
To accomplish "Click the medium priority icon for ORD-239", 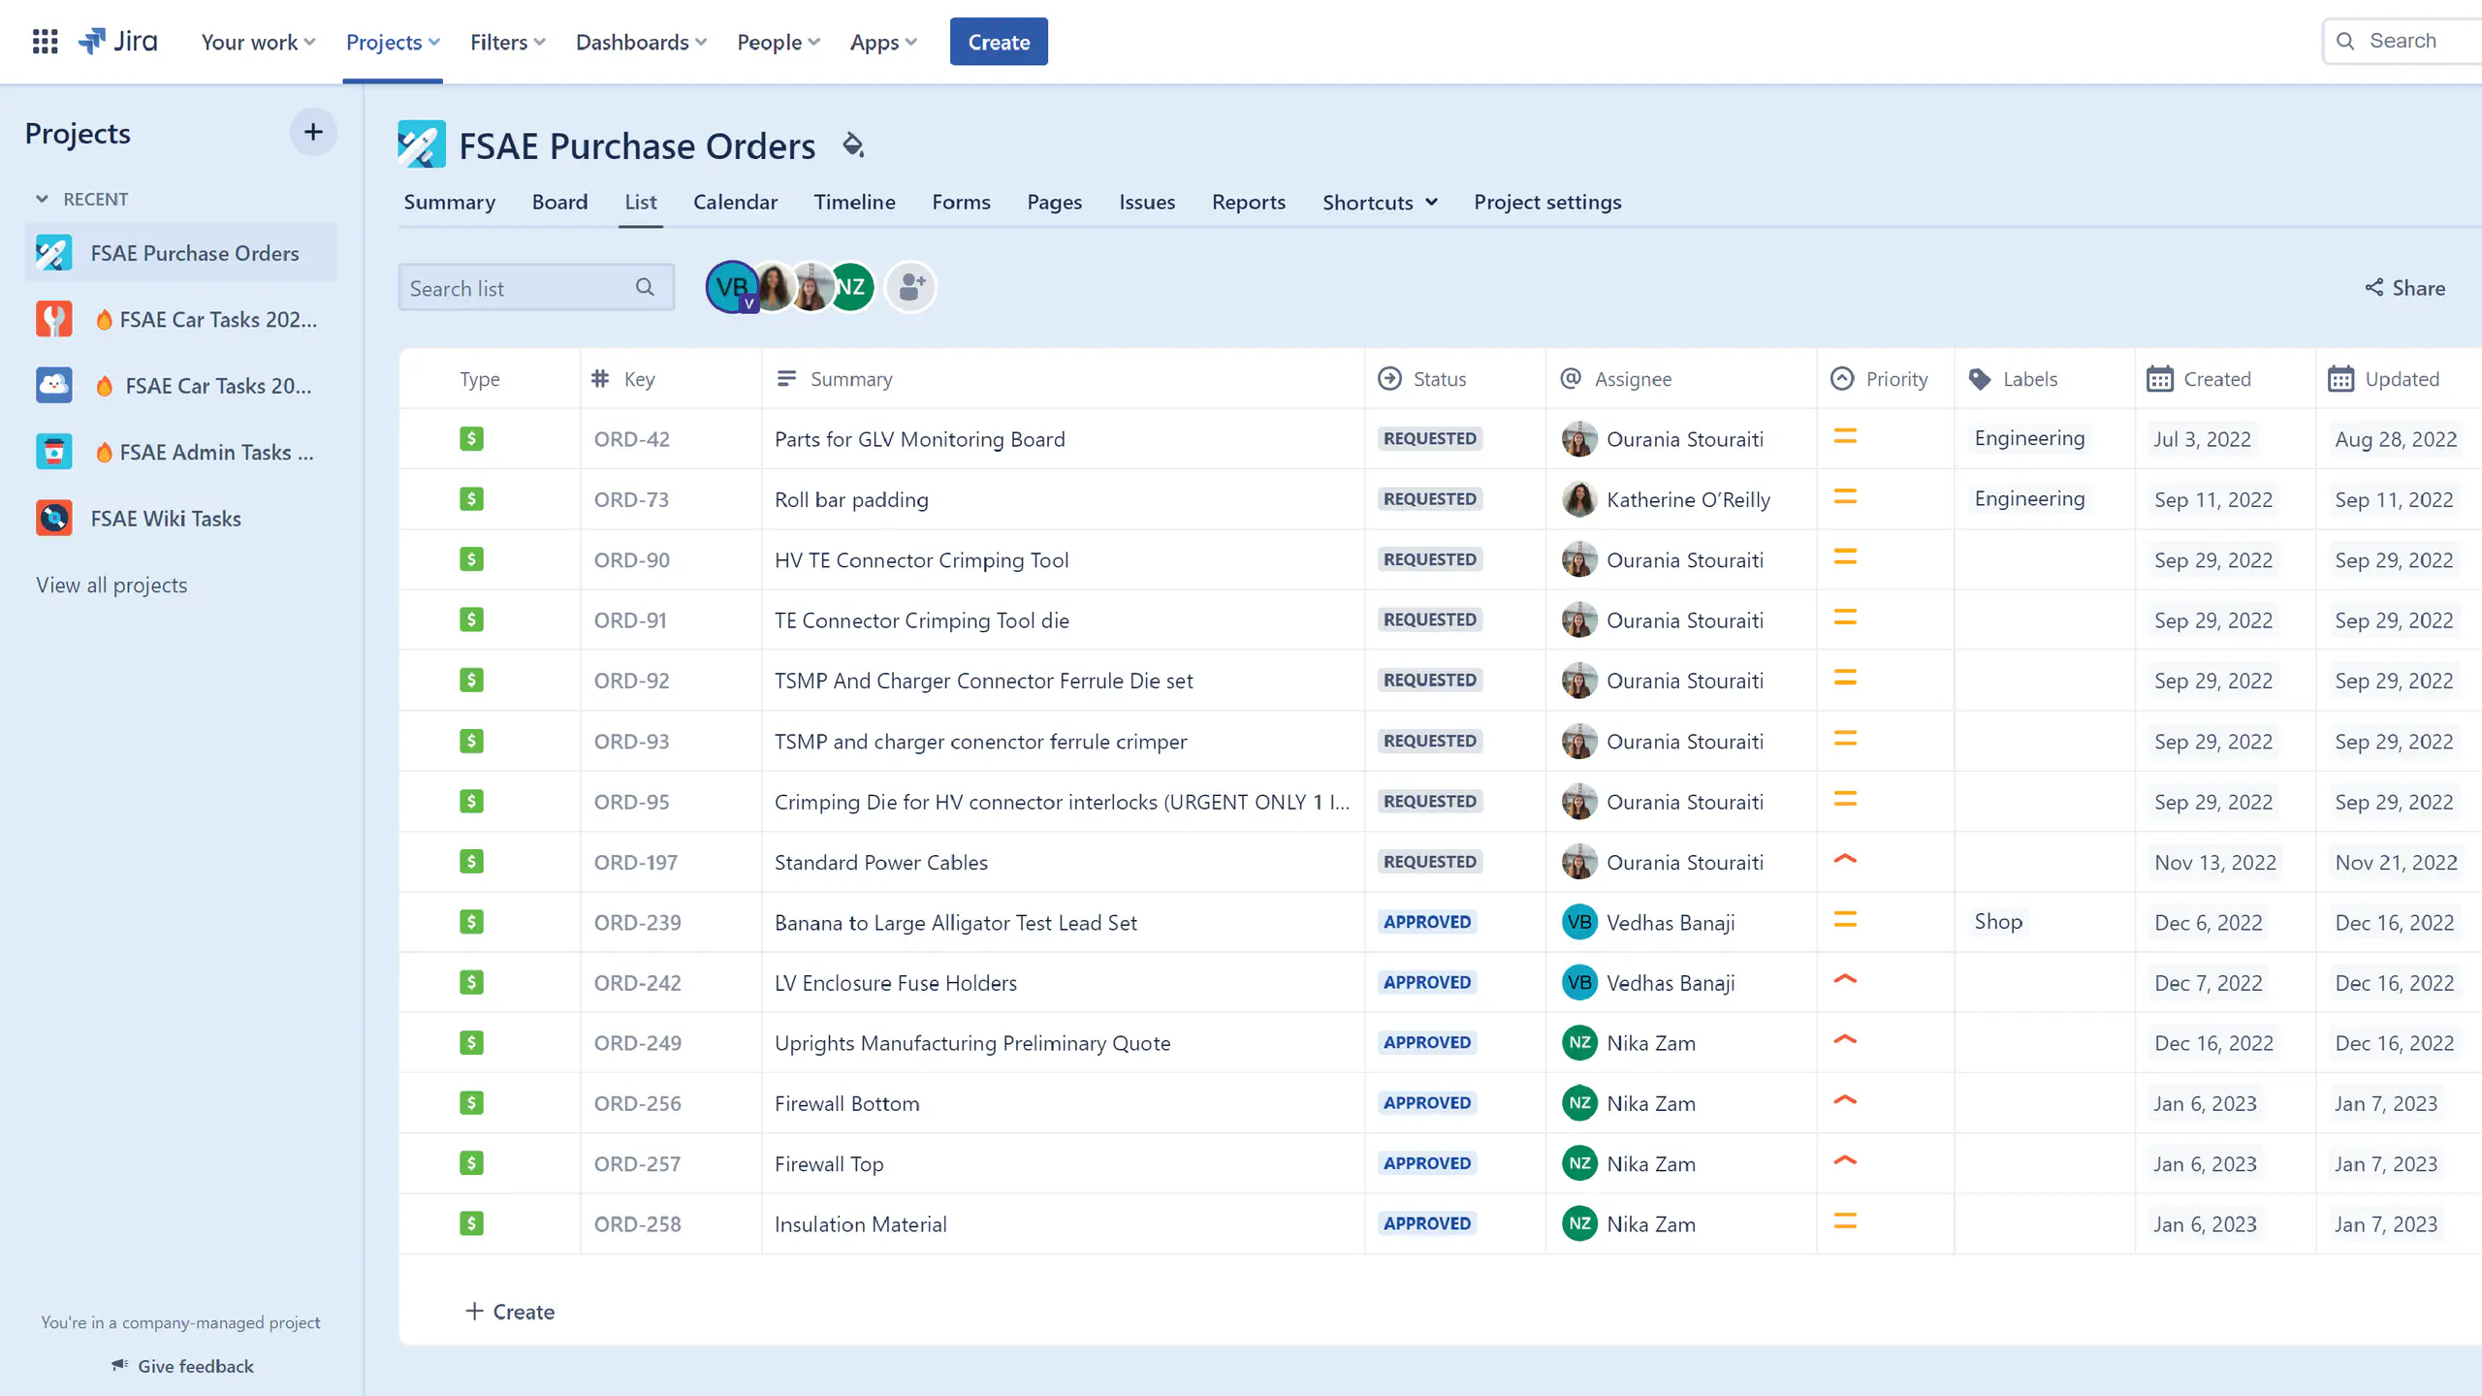I will click(1845, 920).
